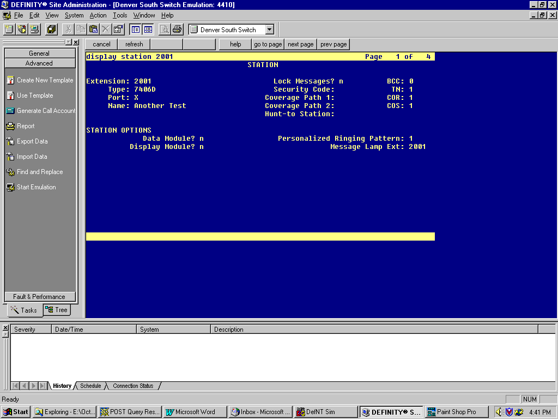This screenshot has width=558, height=419.
Task: Open Print Preview with the magnifier icon
Action: [x=165, y=29]
